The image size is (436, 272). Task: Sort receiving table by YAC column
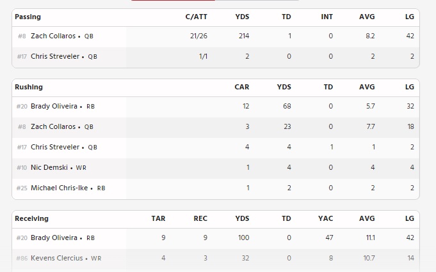click(x=325, y=218)
